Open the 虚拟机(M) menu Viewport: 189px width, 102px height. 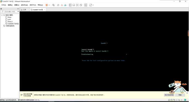24,5
